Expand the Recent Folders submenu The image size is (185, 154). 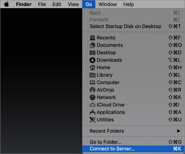coord(134,131)
